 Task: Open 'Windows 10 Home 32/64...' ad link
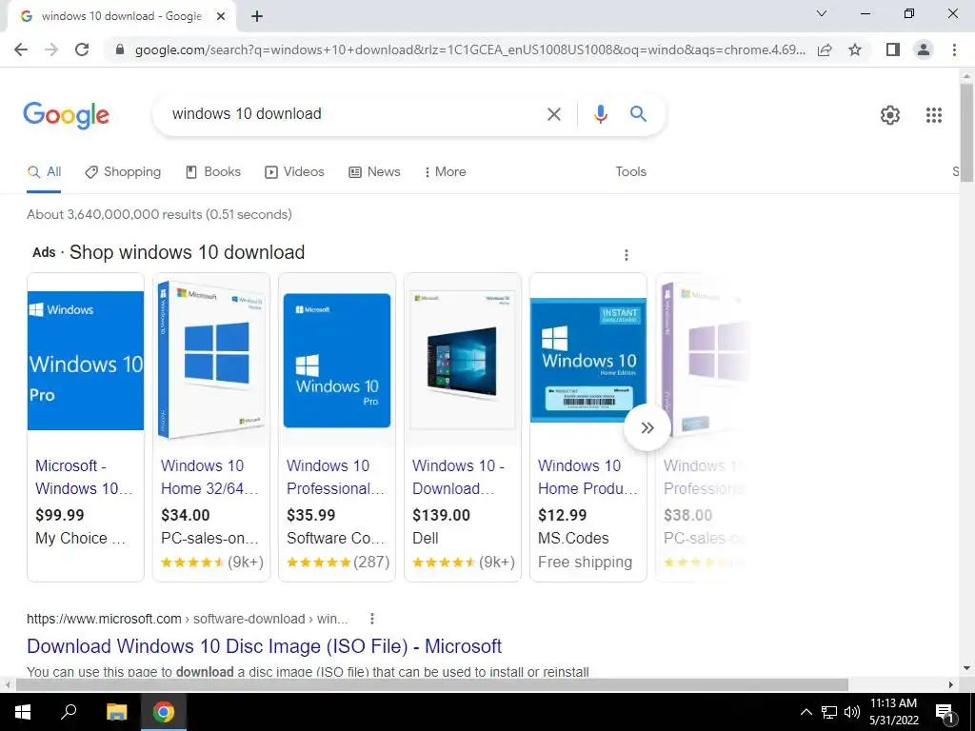pyautogui.click(x=209, y=478)
